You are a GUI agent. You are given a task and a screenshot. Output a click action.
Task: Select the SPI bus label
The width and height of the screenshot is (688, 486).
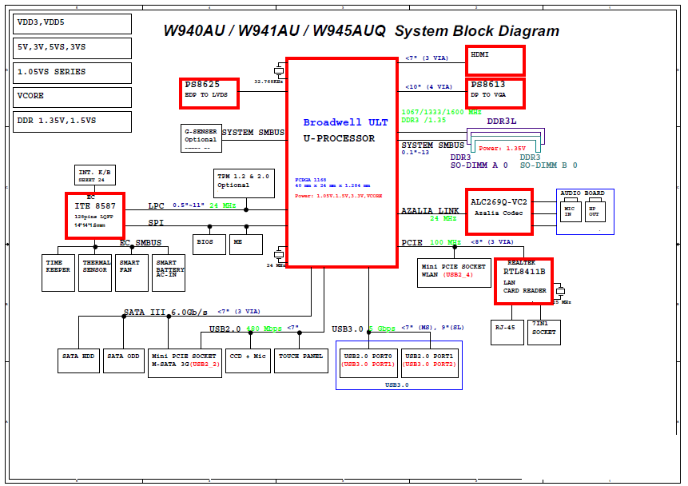pos(156,222)
